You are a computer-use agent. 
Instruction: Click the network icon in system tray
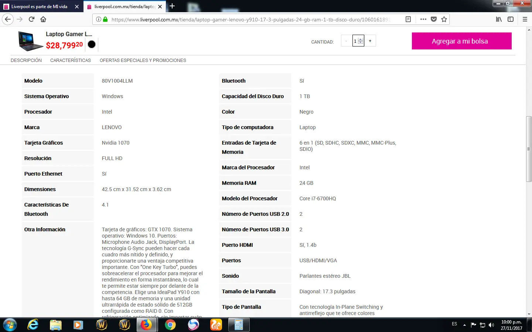[482, 325]
